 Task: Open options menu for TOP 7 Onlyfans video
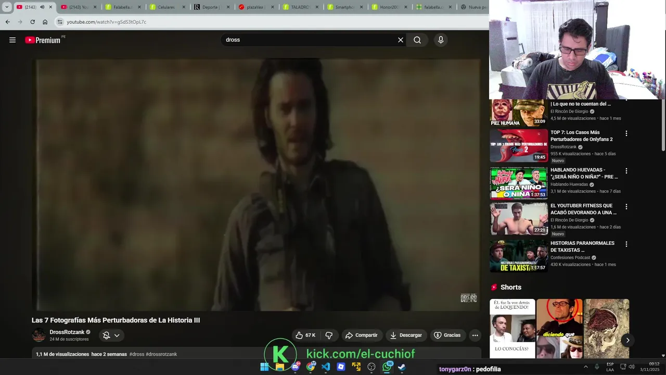[x=626, y=133]
